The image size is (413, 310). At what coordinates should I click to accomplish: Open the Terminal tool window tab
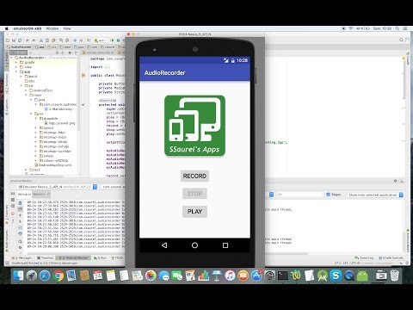coord(45,258)
